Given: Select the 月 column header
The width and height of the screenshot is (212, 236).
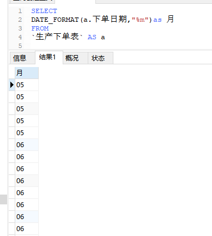Looking at the screenshot, I should click(x=27, y=73).
